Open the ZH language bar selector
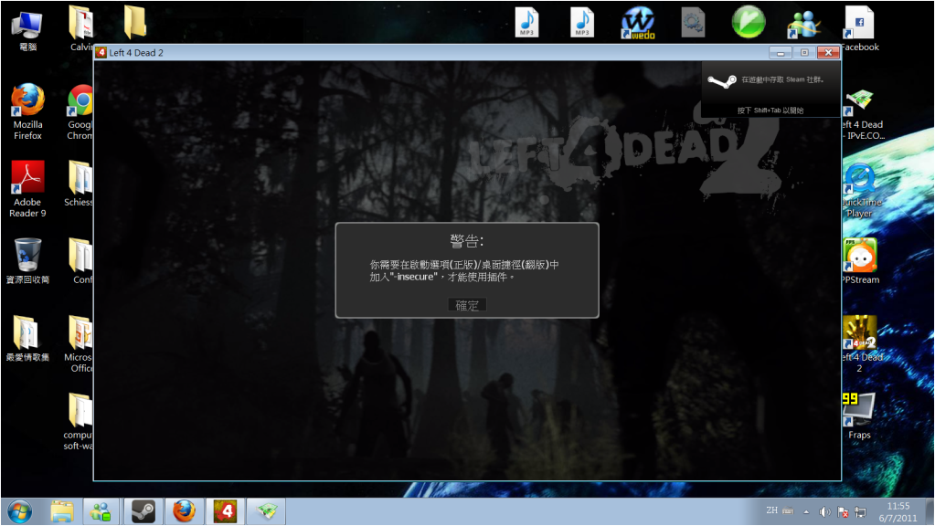Viewport: 935px width, 526px height. [770, 511]
